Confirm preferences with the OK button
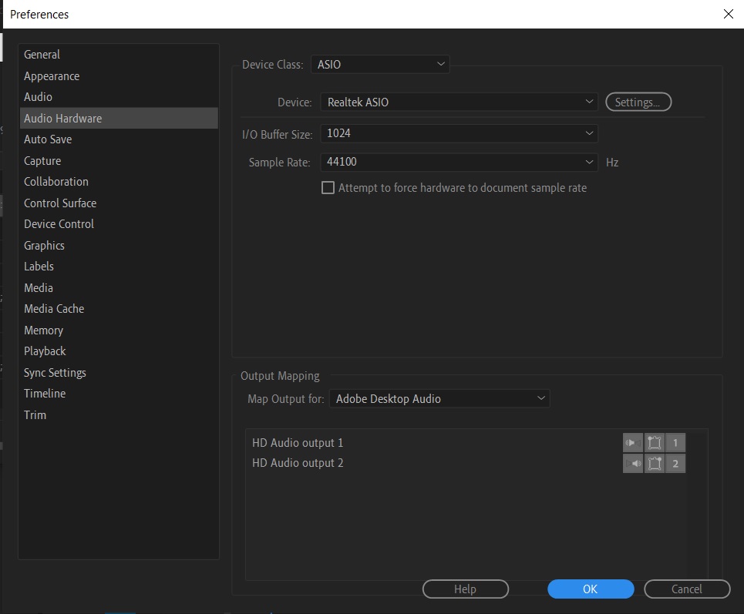 (x=591, y=589)
